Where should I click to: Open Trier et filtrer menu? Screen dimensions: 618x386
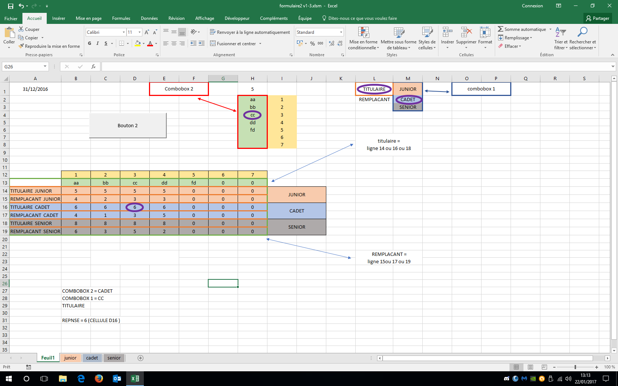[x=561, y=38]
